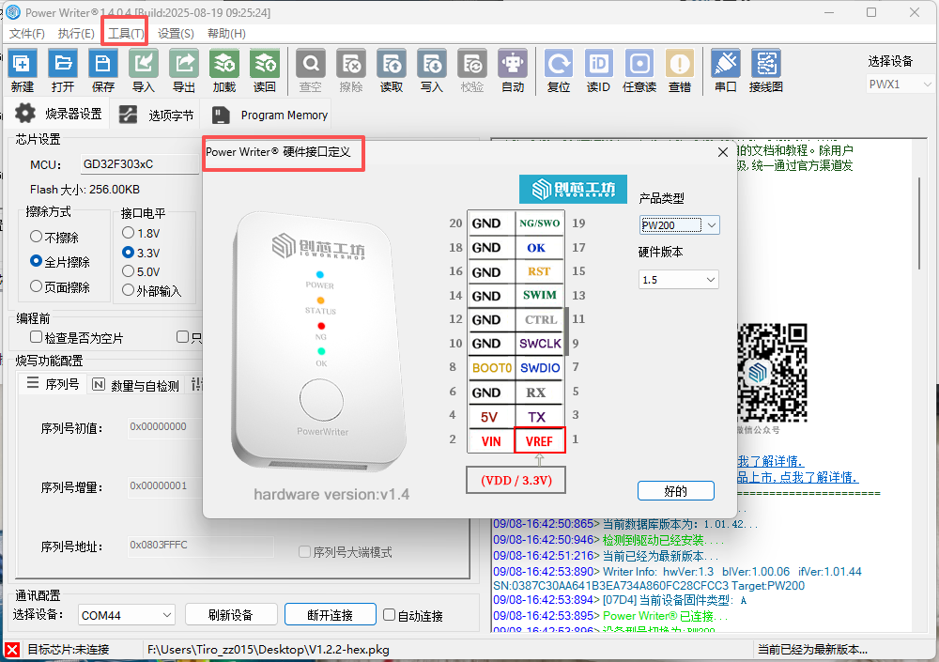Click the 查错 warning icon
Screen dimensions: 939x662
click(680, 64)
